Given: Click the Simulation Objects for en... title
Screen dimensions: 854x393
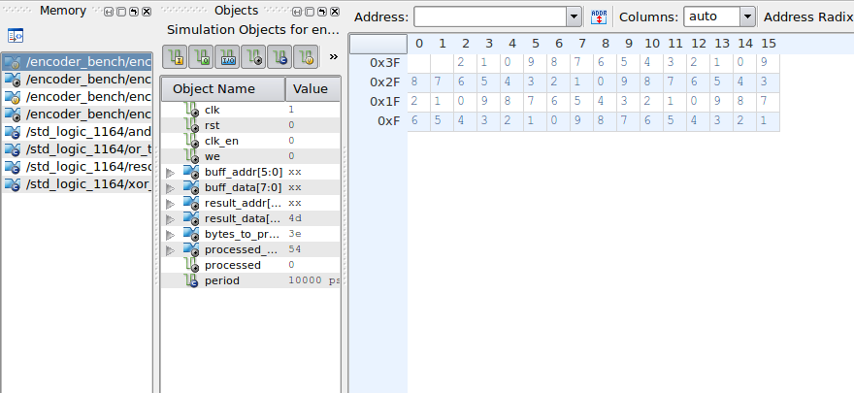Looking at the screenshot, I should pyautogui.click(x=252, y=29).
